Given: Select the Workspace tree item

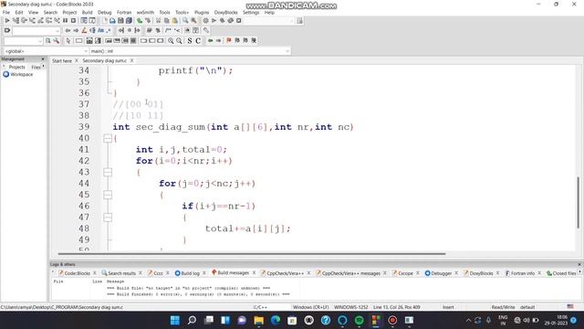Looking at the screenshot, I should (x=22, y=75).
